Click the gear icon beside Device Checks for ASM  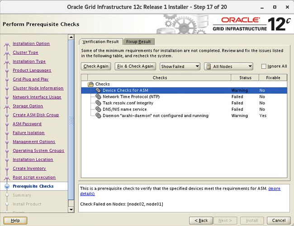tap(98, 90)
